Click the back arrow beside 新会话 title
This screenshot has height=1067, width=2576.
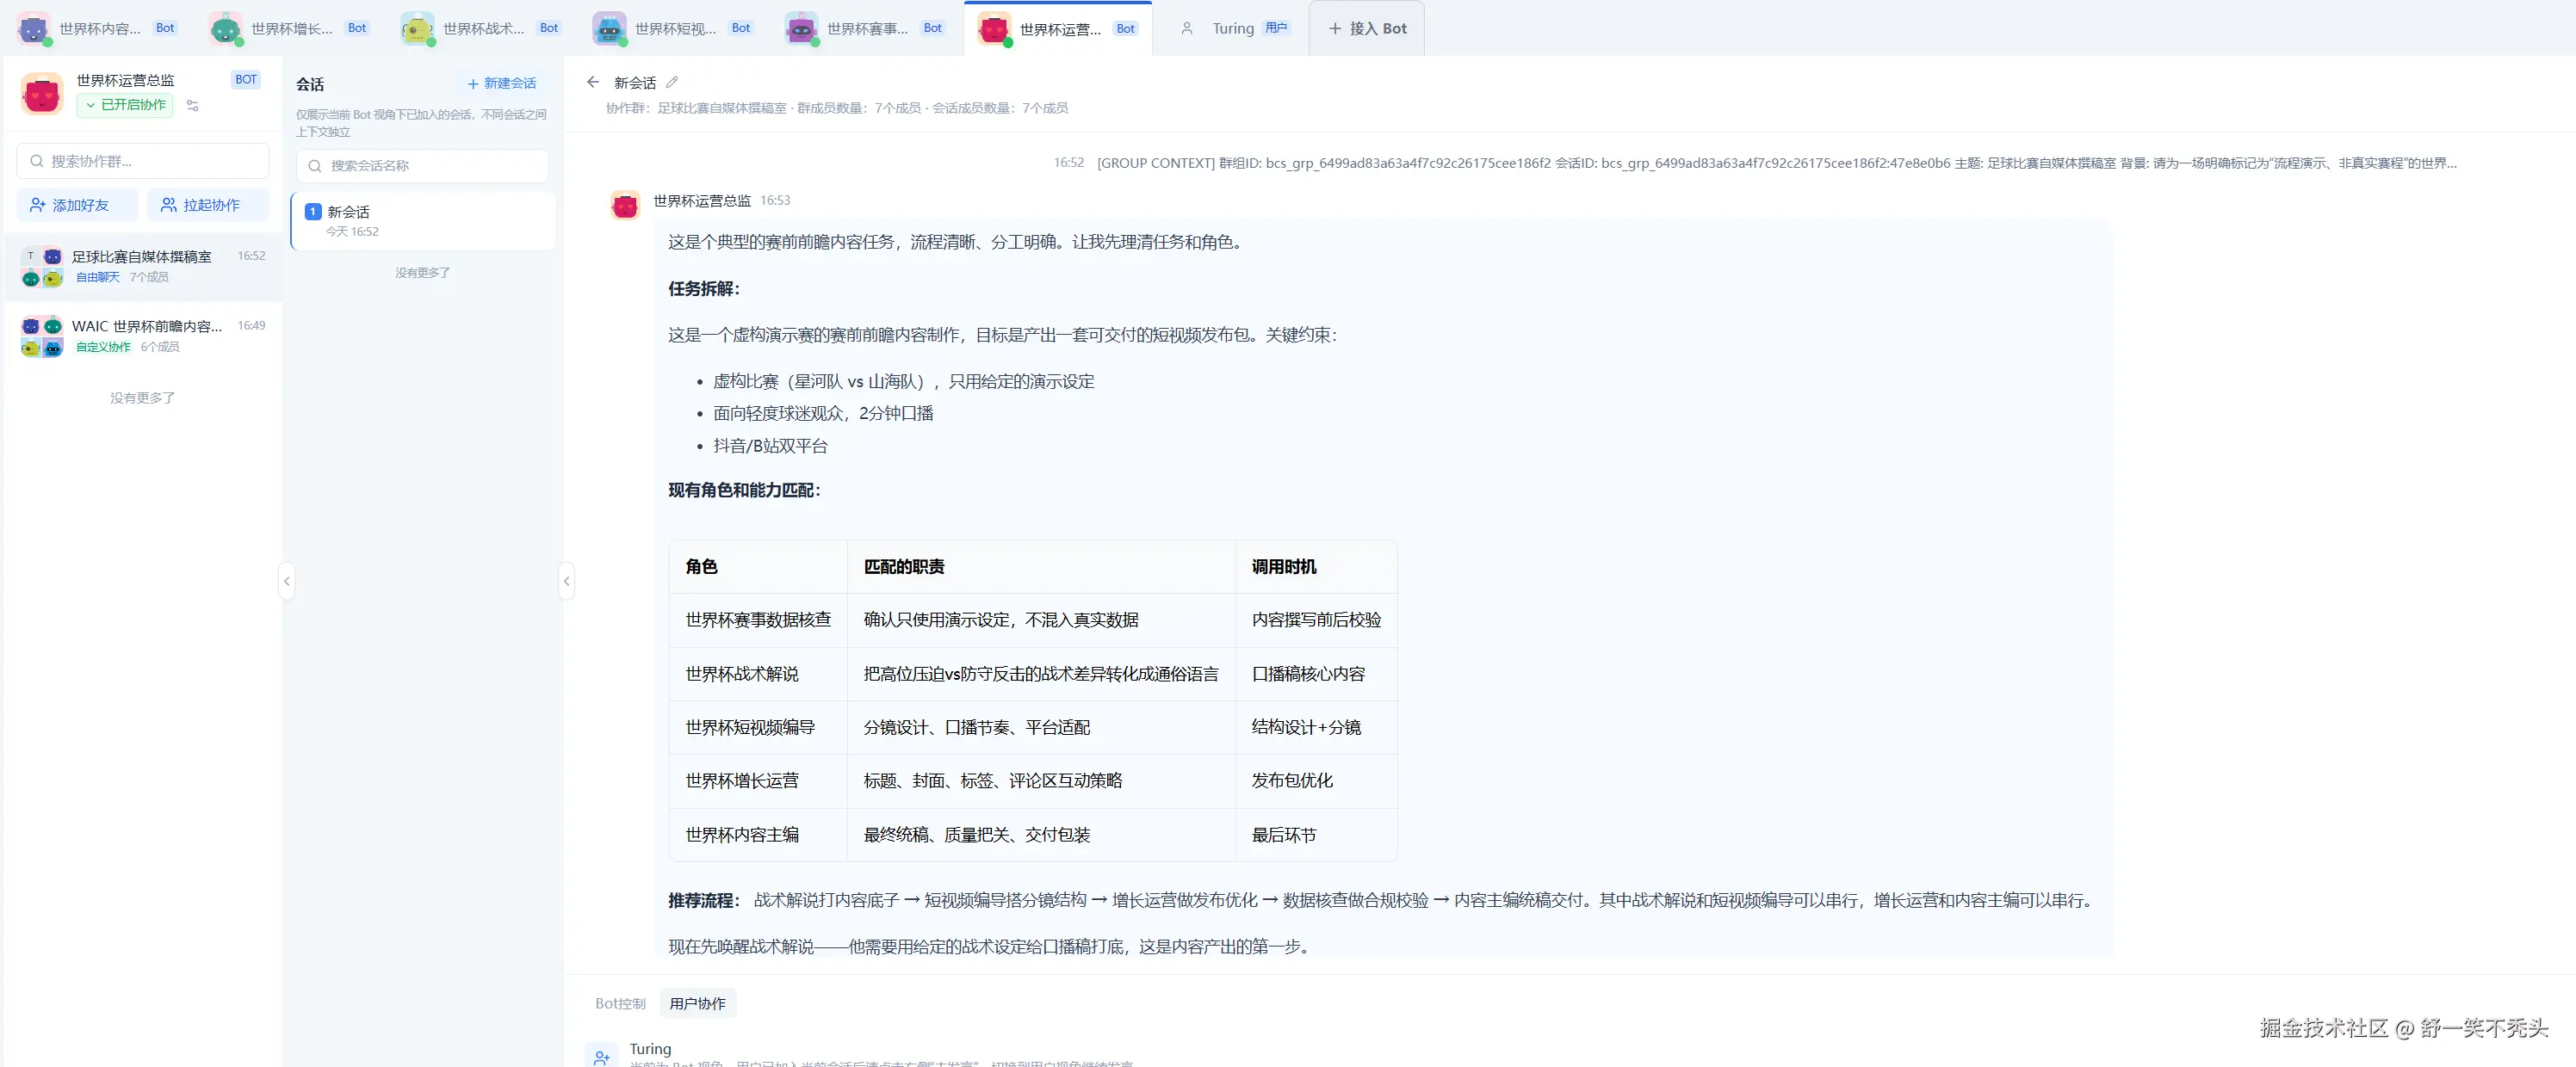[593, 82]
